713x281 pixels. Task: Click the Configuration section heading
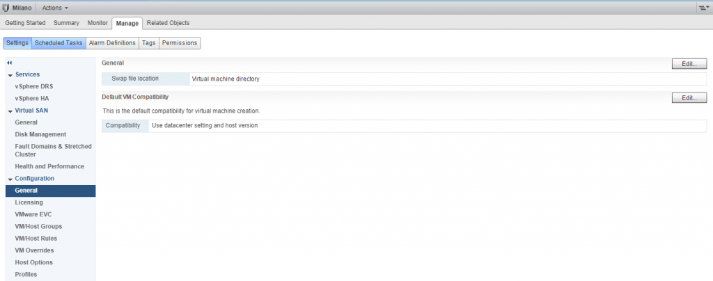click(x=35, y=178)
